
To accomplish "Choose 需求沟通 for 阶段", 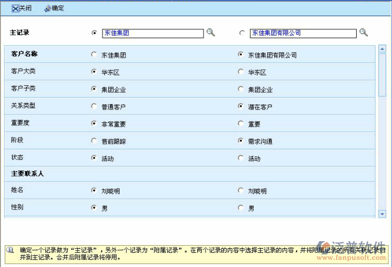I will click(241, 141).
